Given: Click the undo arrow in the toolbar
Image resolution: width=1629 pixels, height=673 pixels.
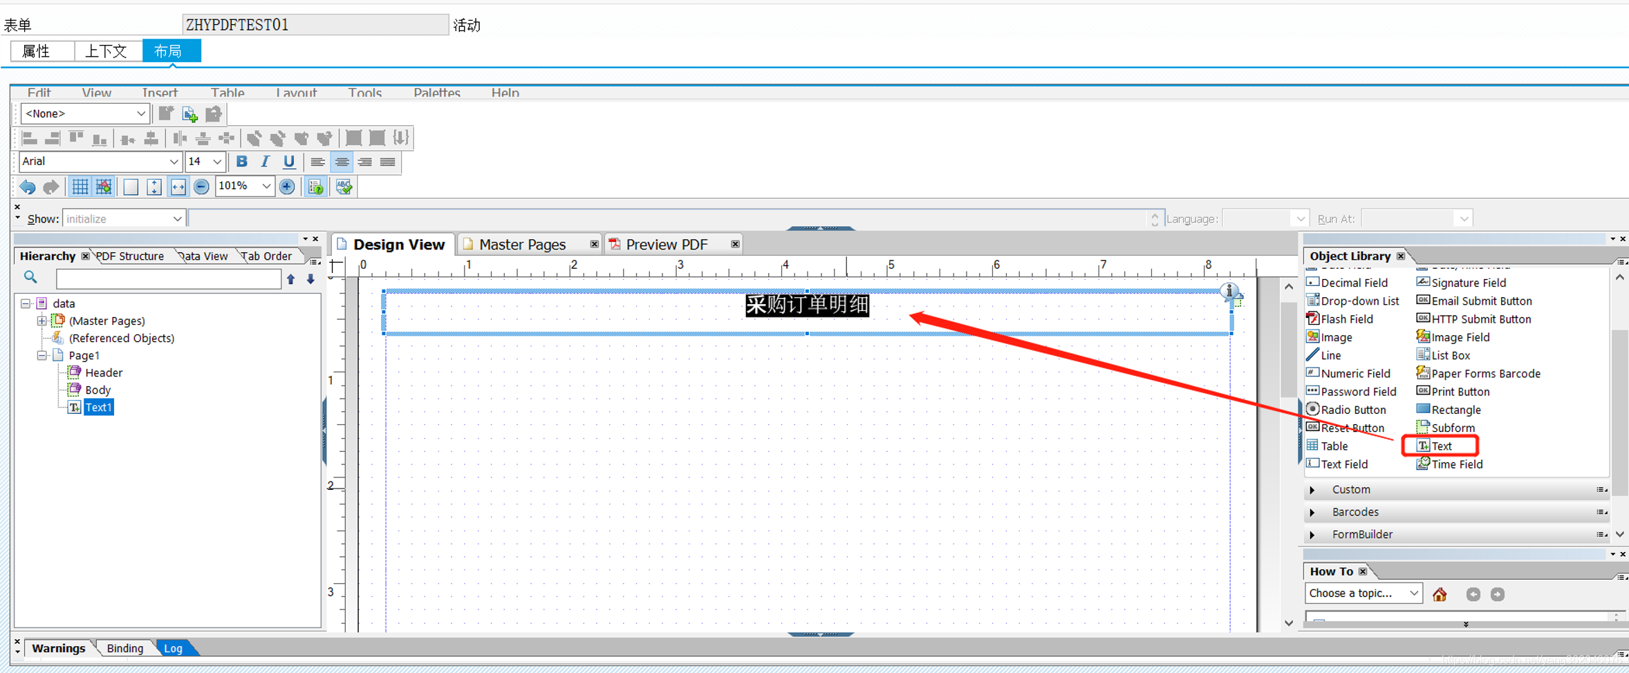Looking at the screenshot, I should tap(27, 186).
